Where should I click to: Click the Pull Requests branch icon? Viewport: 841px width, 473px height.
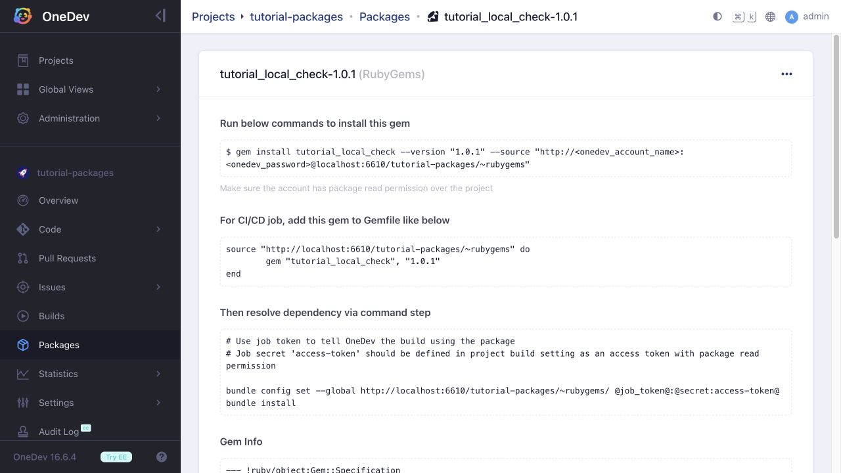tap(23, 258)
